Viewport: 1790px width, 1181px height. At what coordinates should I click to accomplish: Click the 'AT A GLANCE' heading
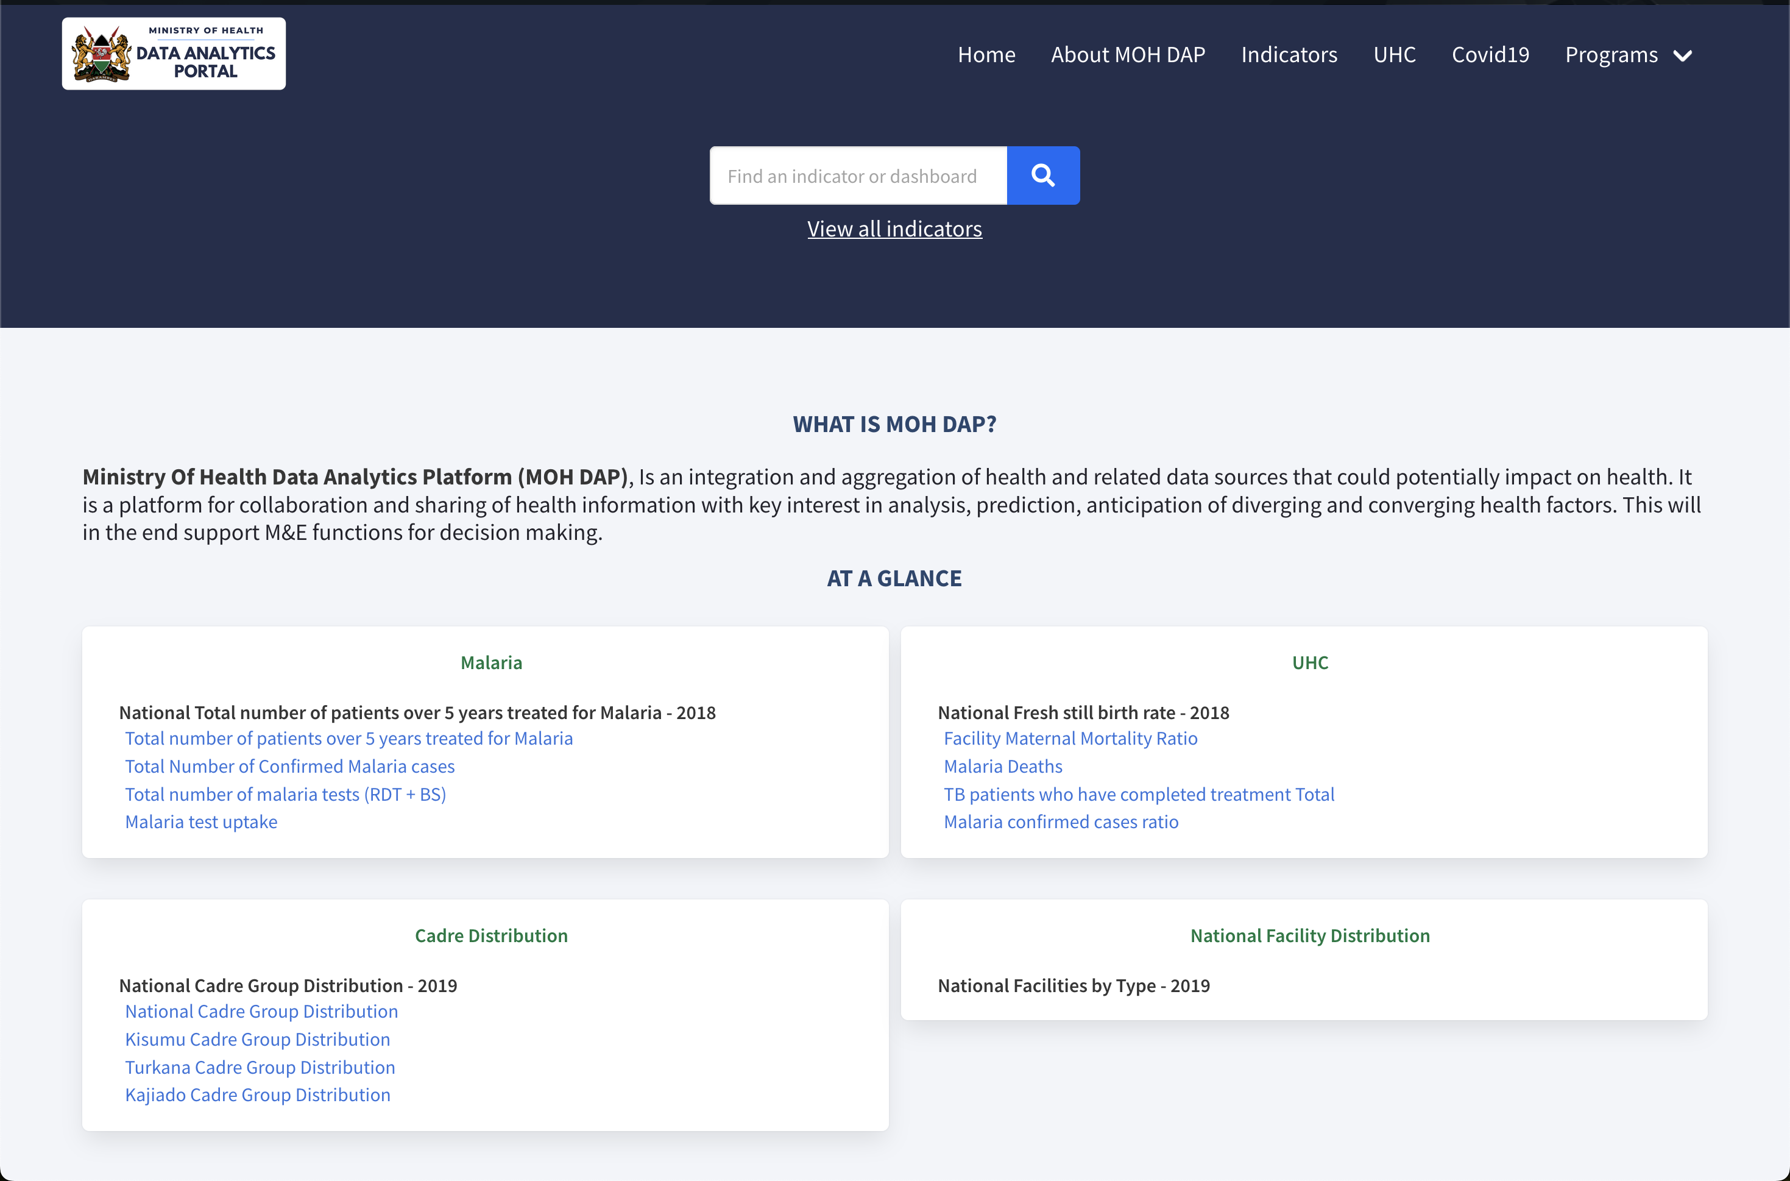pos(894,578)
